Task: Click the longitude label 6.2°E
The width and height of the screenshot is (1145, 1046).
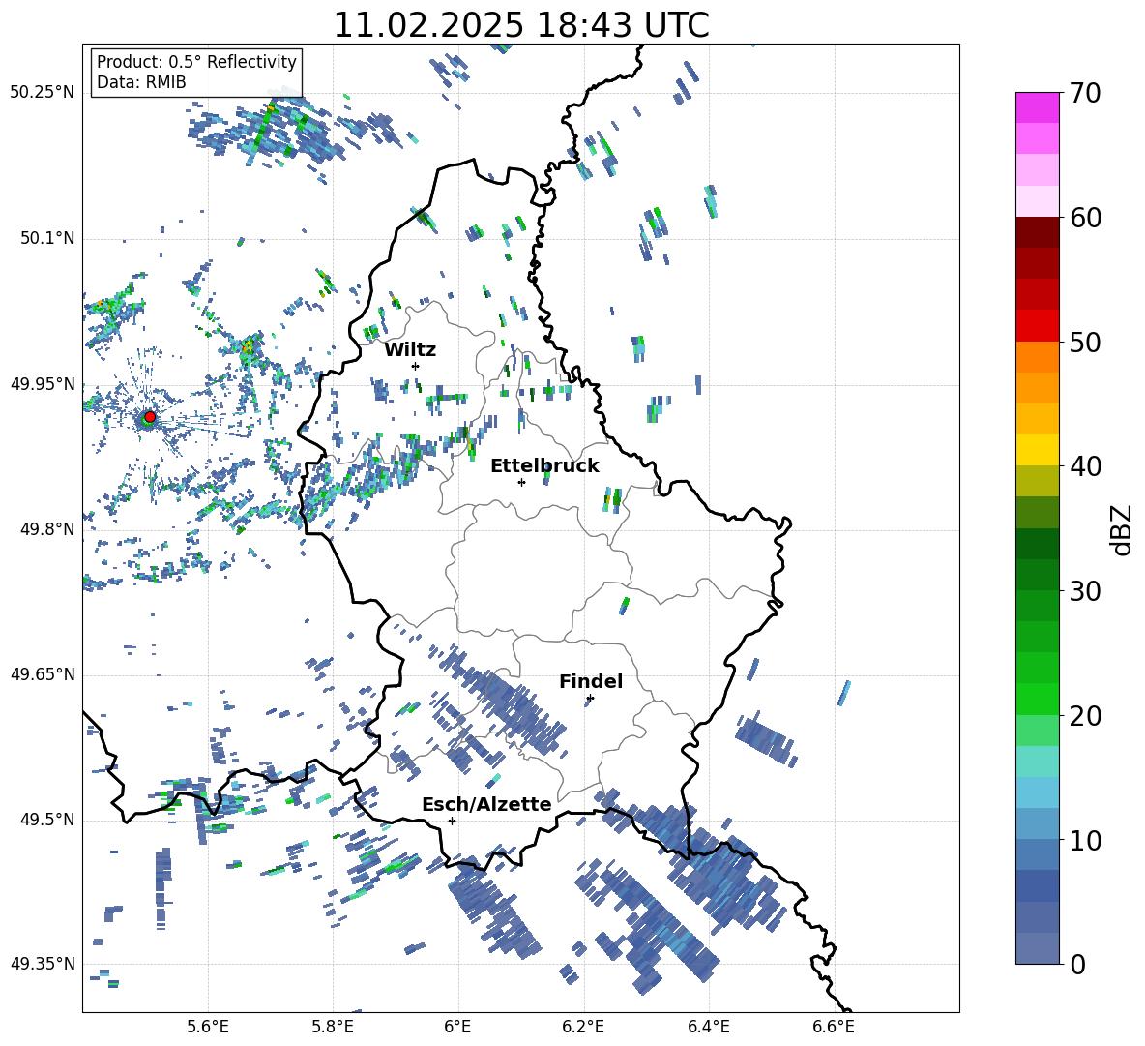Action: pyautogui.click(x=583, y=1027)
